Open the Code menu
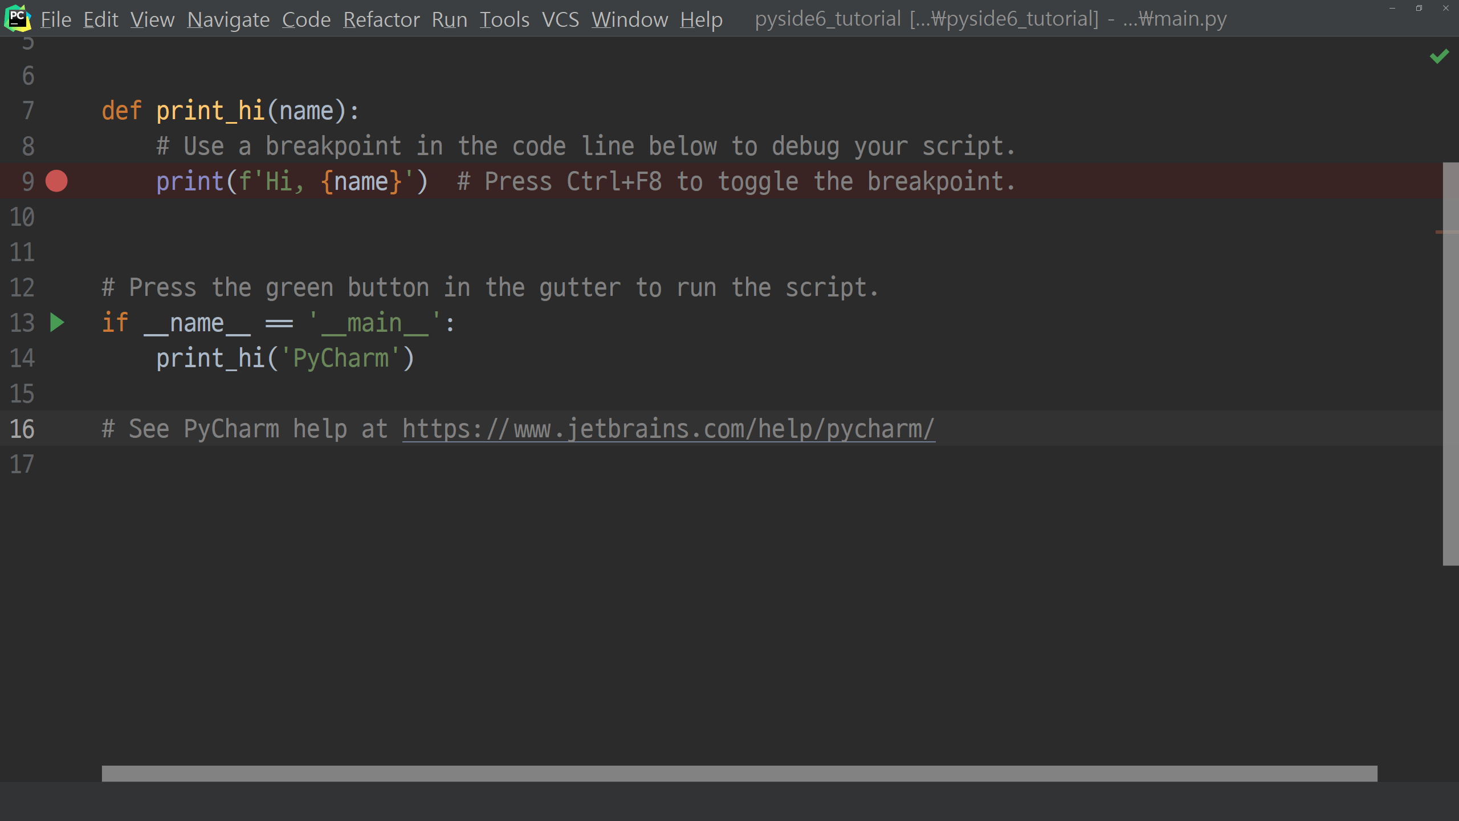Screen dimensions: 1459x821 point(306,20)
